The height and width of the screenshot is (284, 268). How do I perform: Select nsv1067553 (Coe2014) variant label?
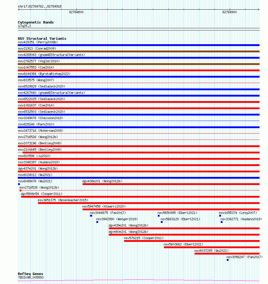coord(36,68)
